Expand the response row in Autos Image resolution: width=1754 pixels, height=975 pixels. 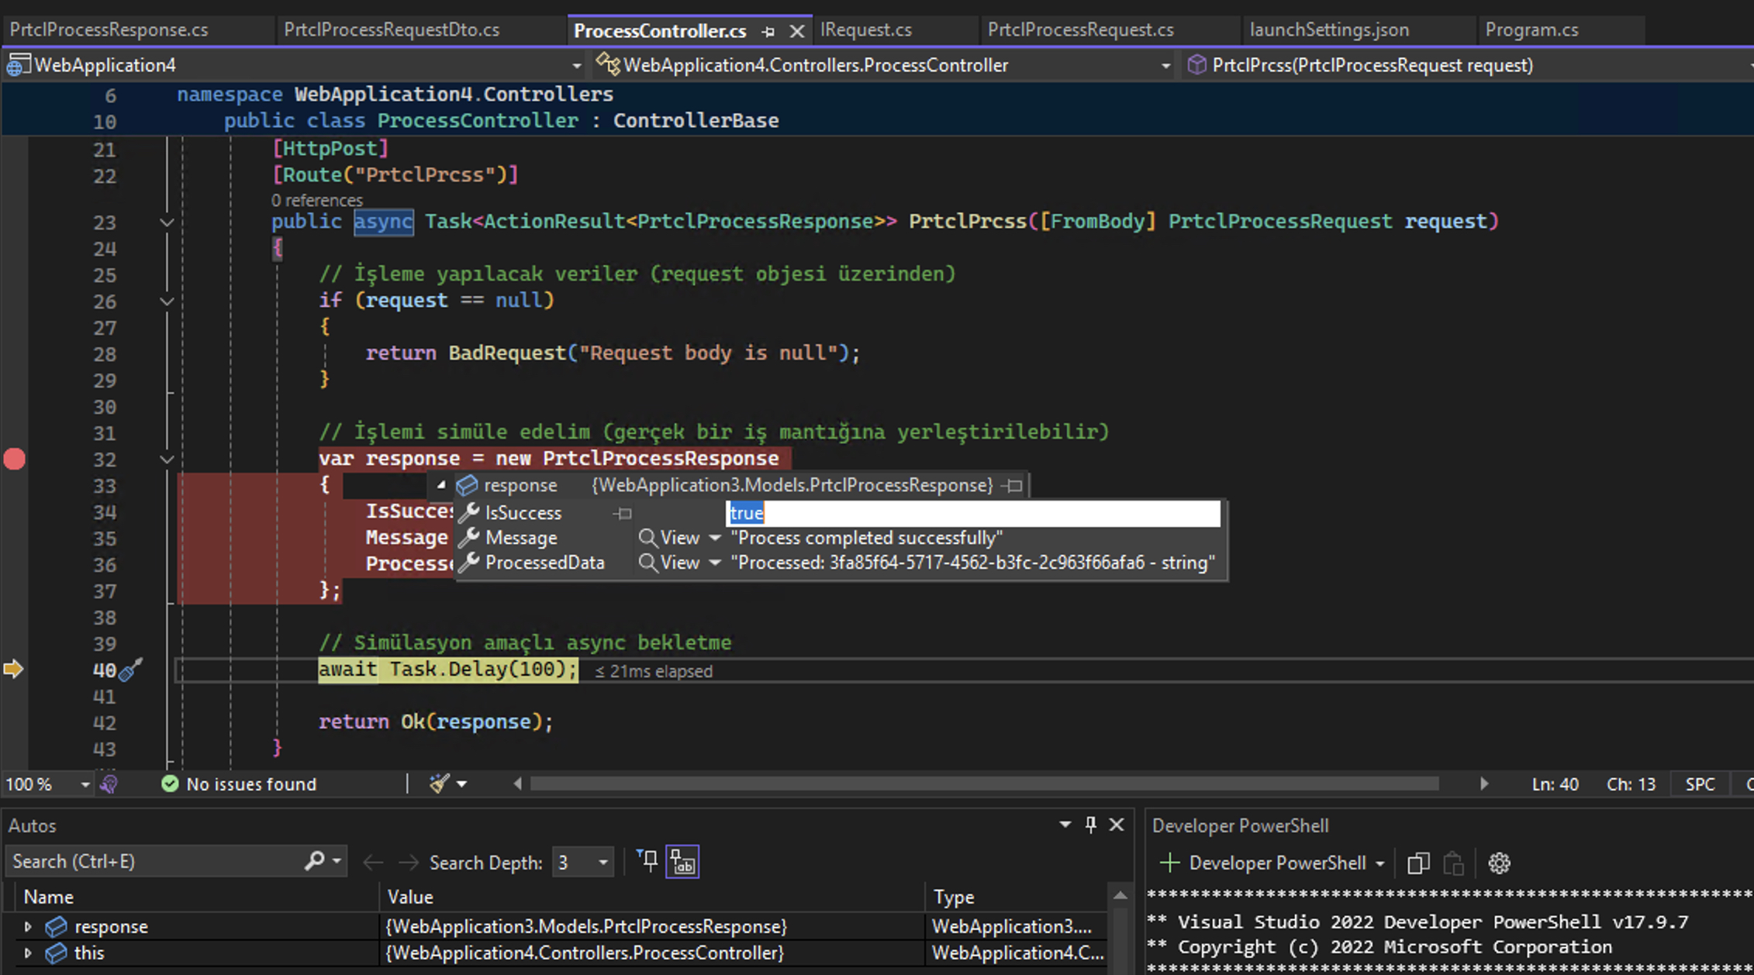[28, 927]
